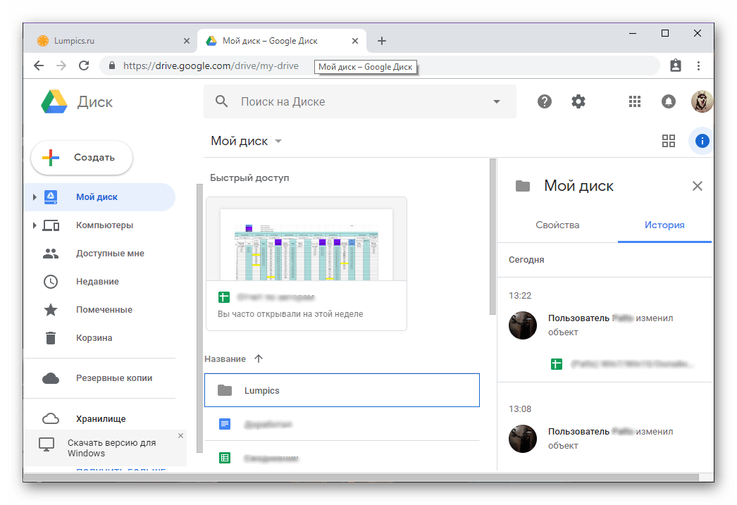Viewport: 737px width, 505px height.
Task: Go back in browser
Action: point(39,66)
